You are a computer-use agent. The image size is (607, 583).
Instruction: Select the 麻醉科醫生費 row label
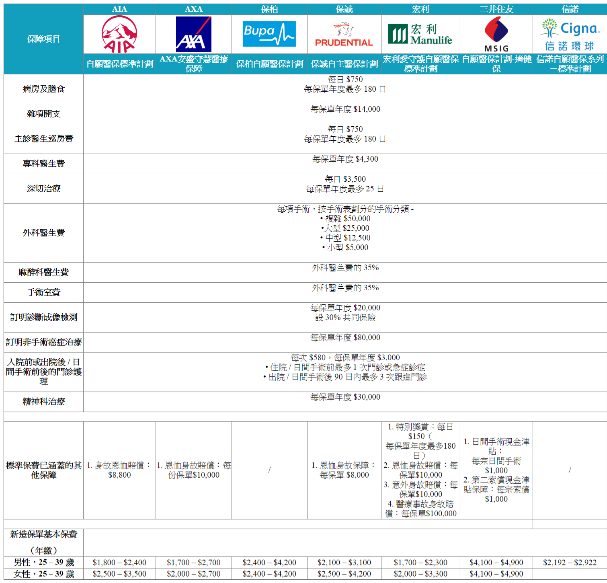click(x=43, y=272)
